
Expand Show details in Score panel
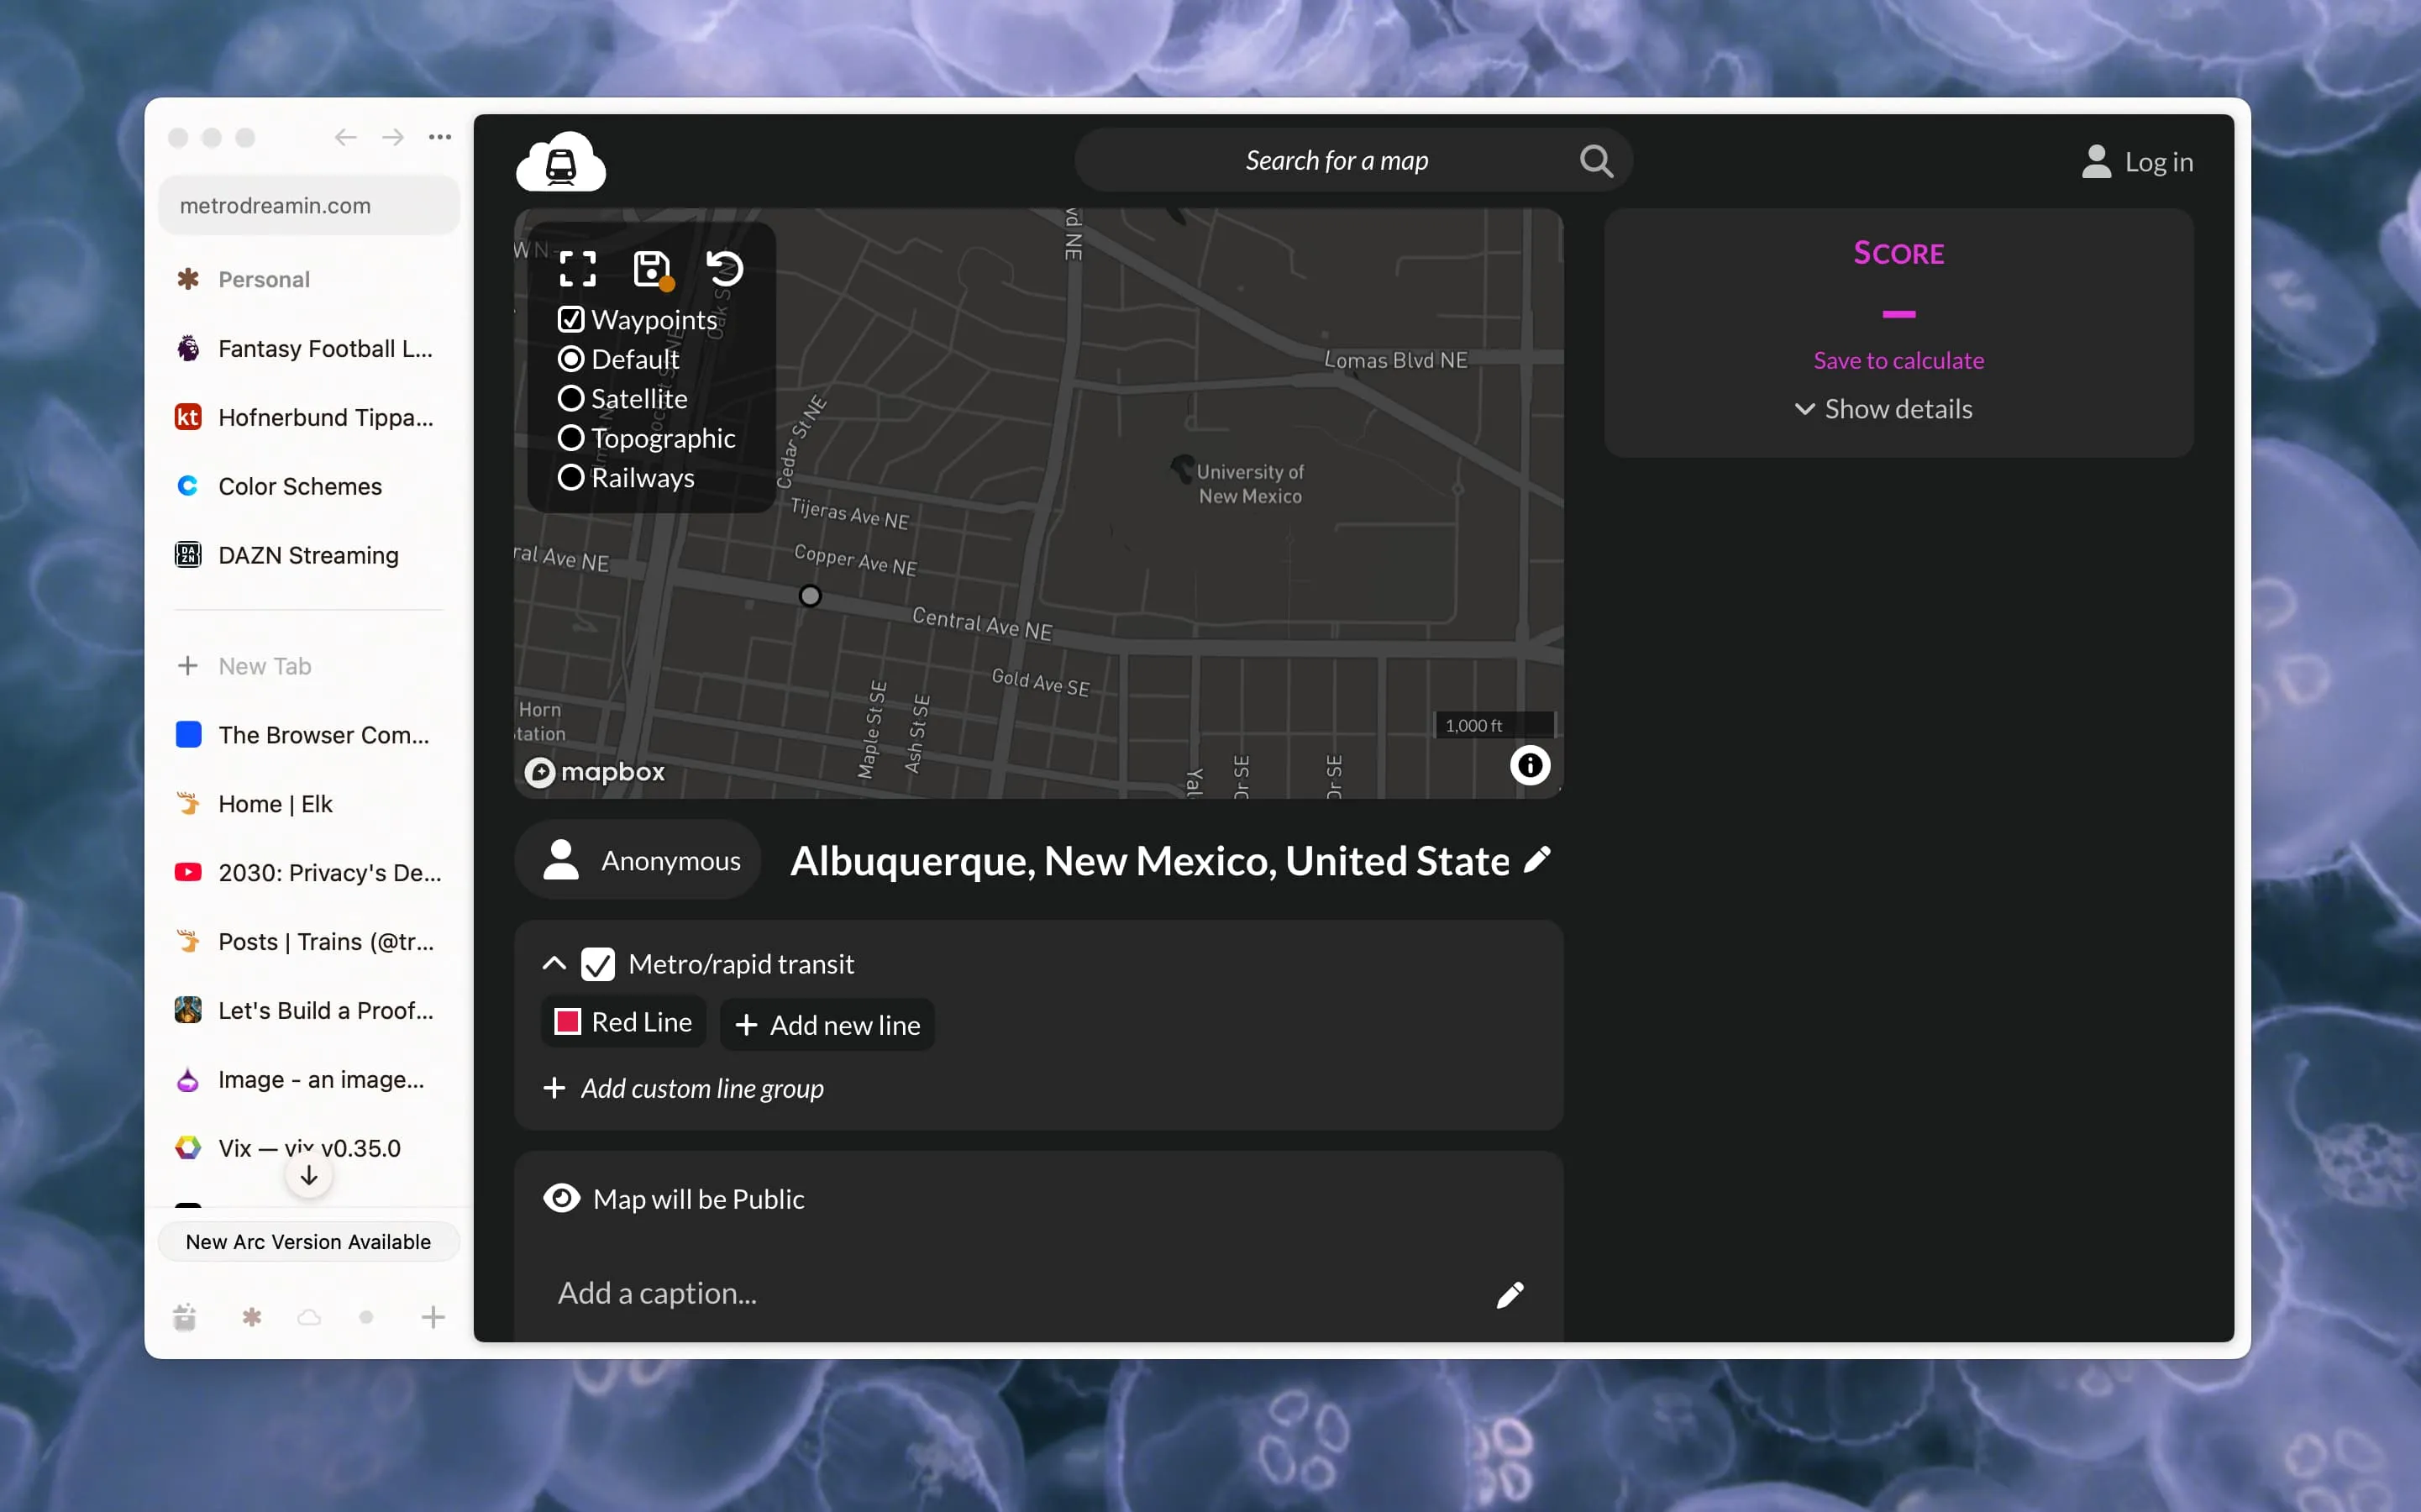pos(1883,409)
